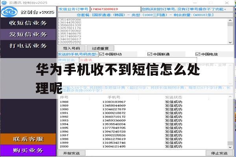Click 开始发送 button

tap(72, 153)
